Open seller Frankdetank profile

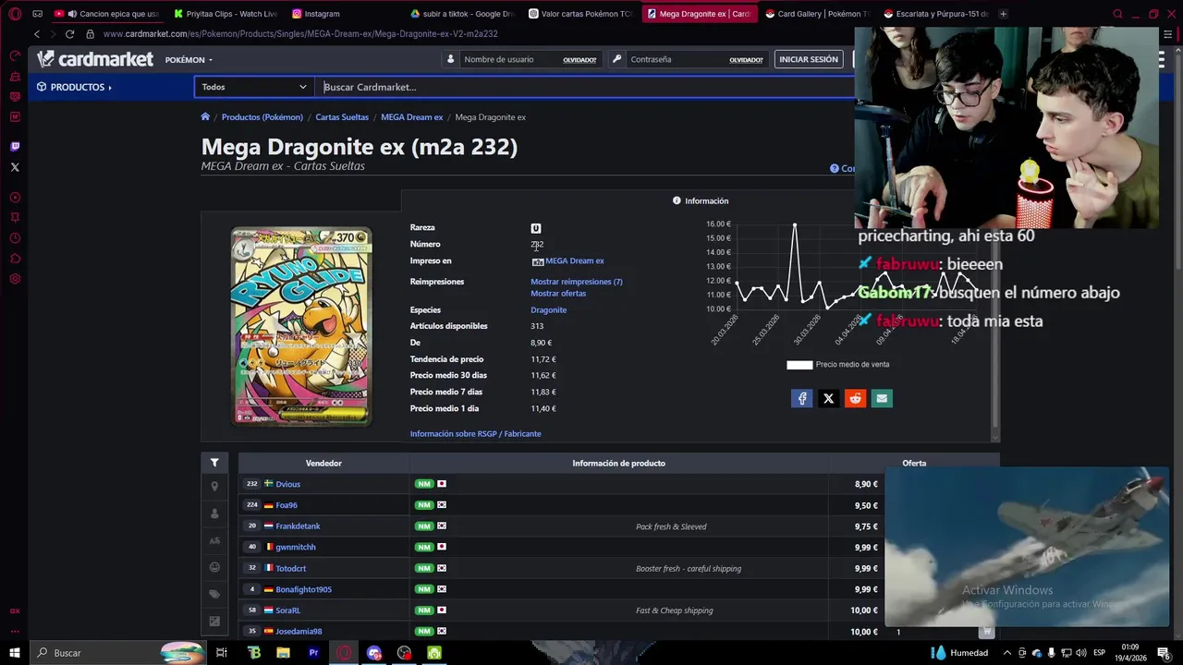(x=298, y=526)
